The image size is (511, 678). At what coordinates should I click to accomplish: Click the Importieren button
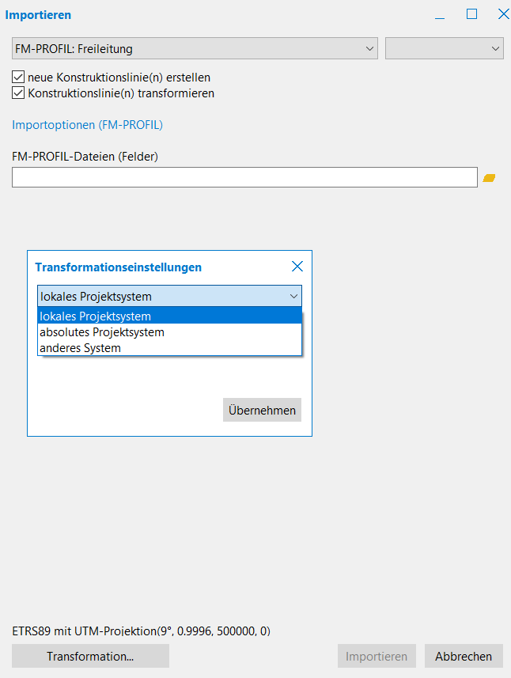click(377, 656)
